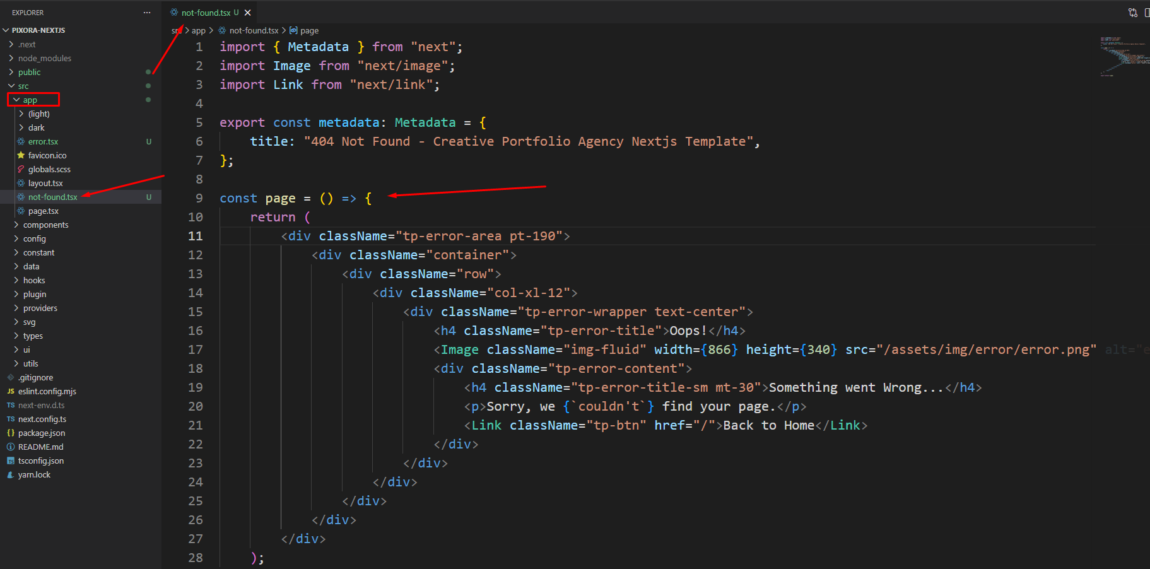The width and height of the screenshot is (1150, 569).
Task: Open next-env.d.ts TS icon file
Action: click(x=11, y=405)
